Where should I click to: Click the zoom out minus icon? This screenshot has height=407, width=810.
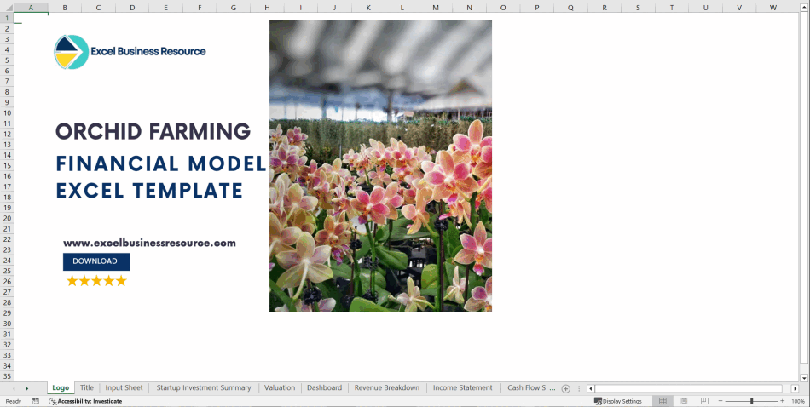(721, 401)
